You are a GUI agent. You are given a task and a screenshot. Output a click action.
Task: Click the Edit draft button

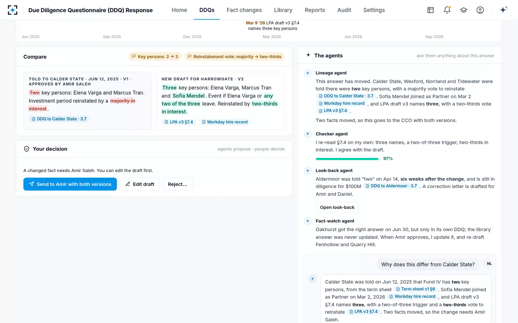[140, 184]
